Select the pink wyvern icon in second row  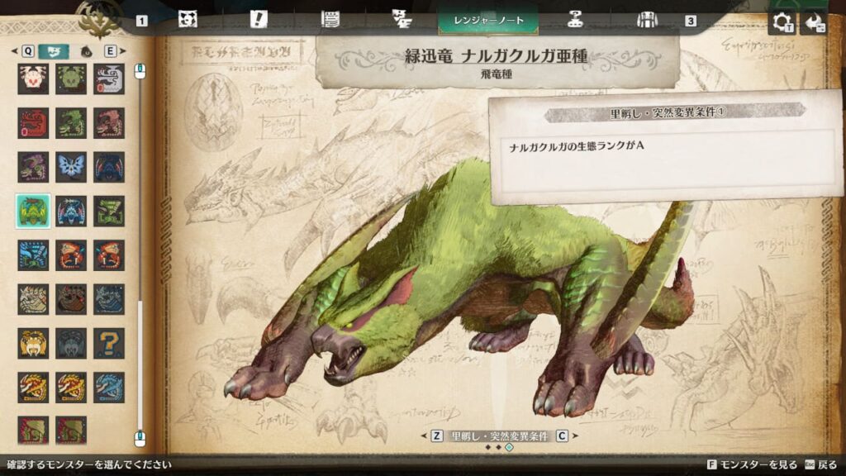click(108, 122)
